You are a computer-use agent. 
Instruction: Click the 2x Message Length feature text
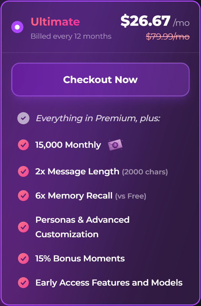click(x=77, y=171)
